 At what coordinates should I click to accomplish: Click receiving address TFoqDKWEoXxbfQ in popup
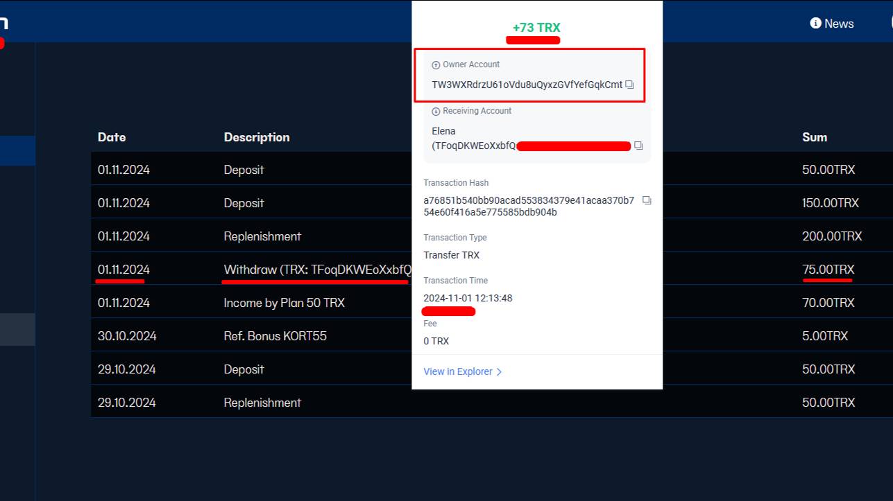[474, 146]
